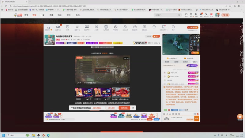This screenshot has width=245, height=138.
Task: Click the don't-remind-again link in popup
Action: coord(96,108)
